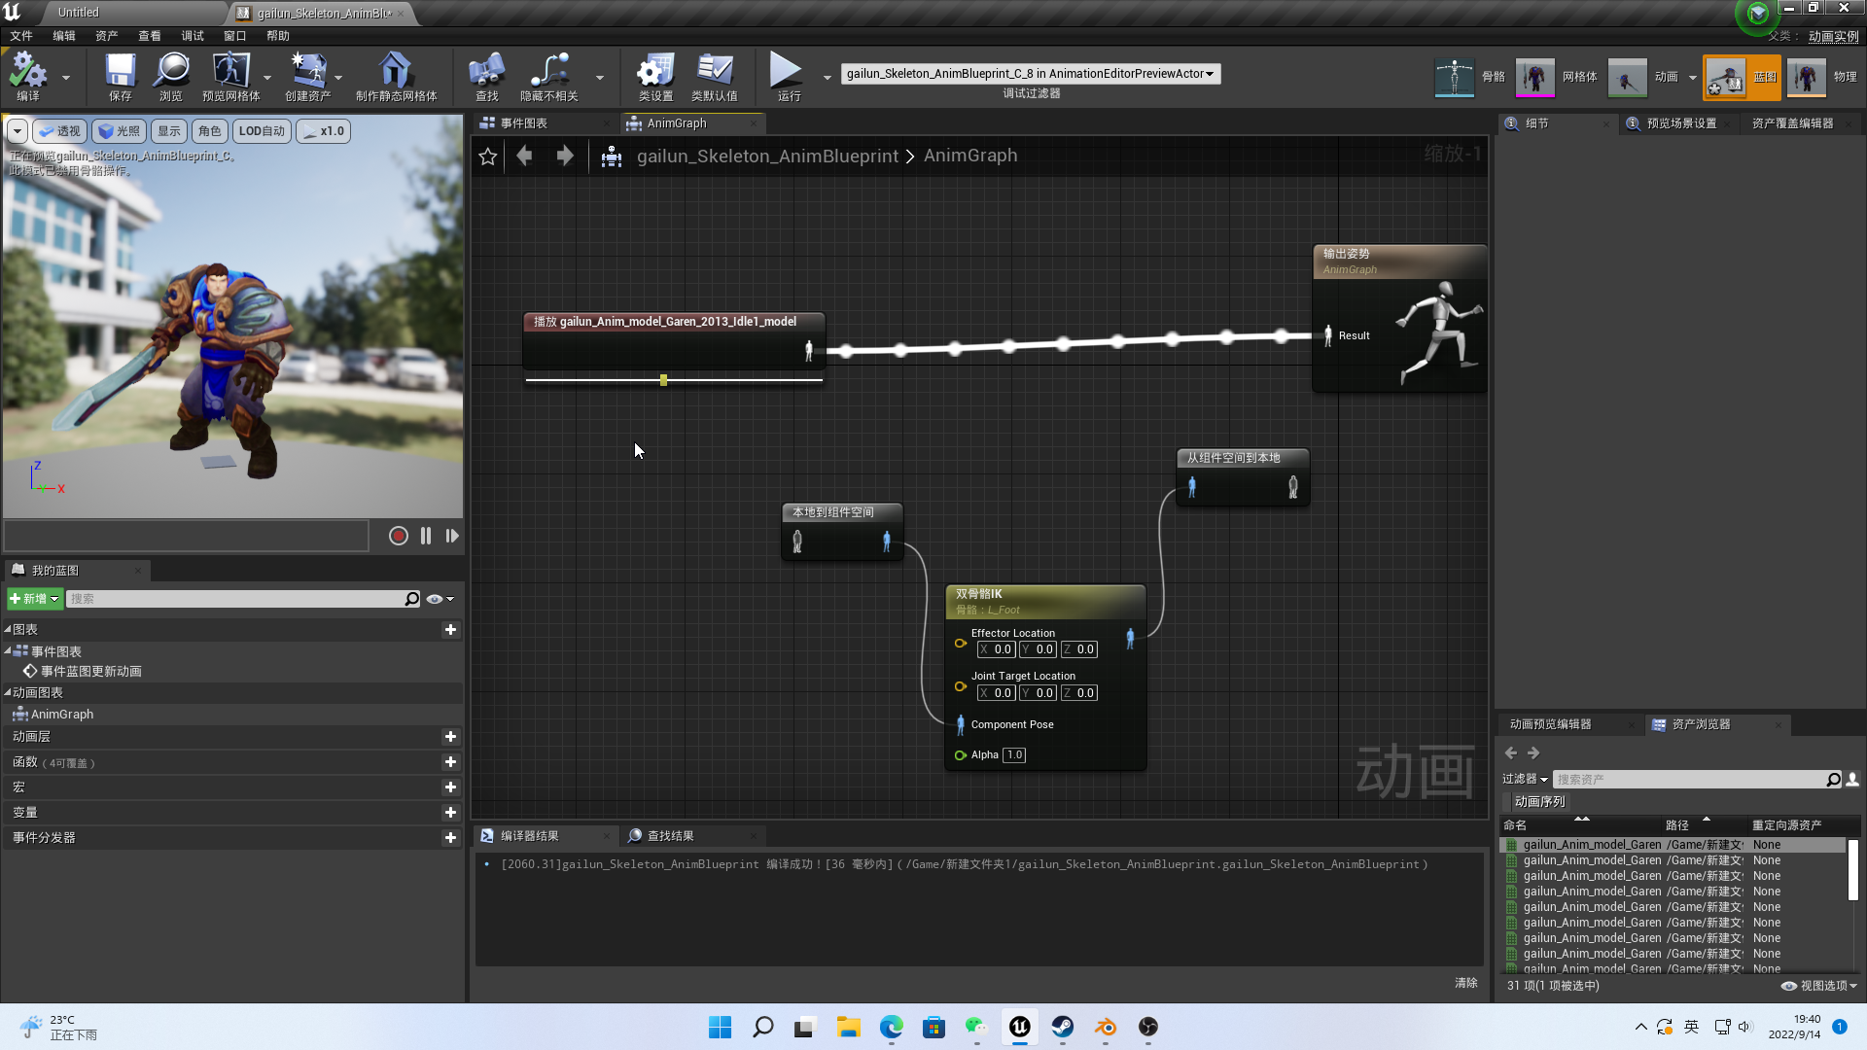1867x1050 pixels.
Task: Open 创建资产 create asset tool
Action: 307,77
